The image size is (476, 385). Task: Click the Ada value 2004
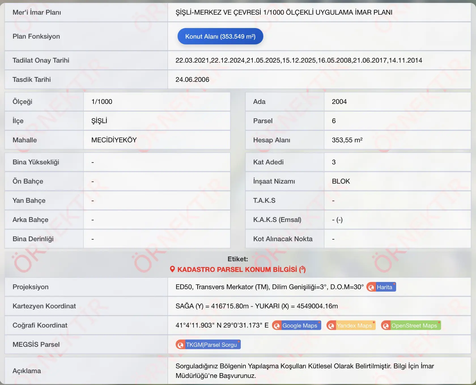tap(339, 102)
